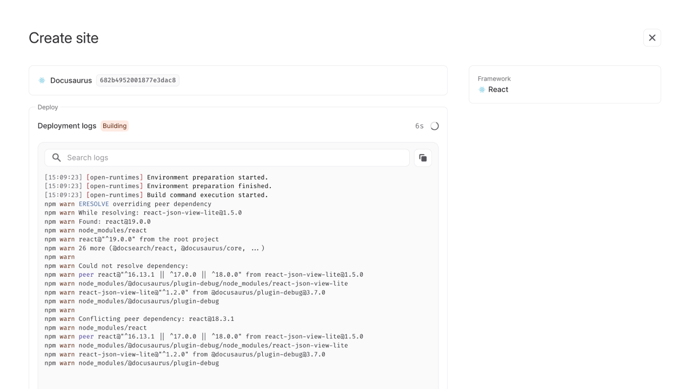Close the Create site dialog
692x389 pixels.
point(652,38)
